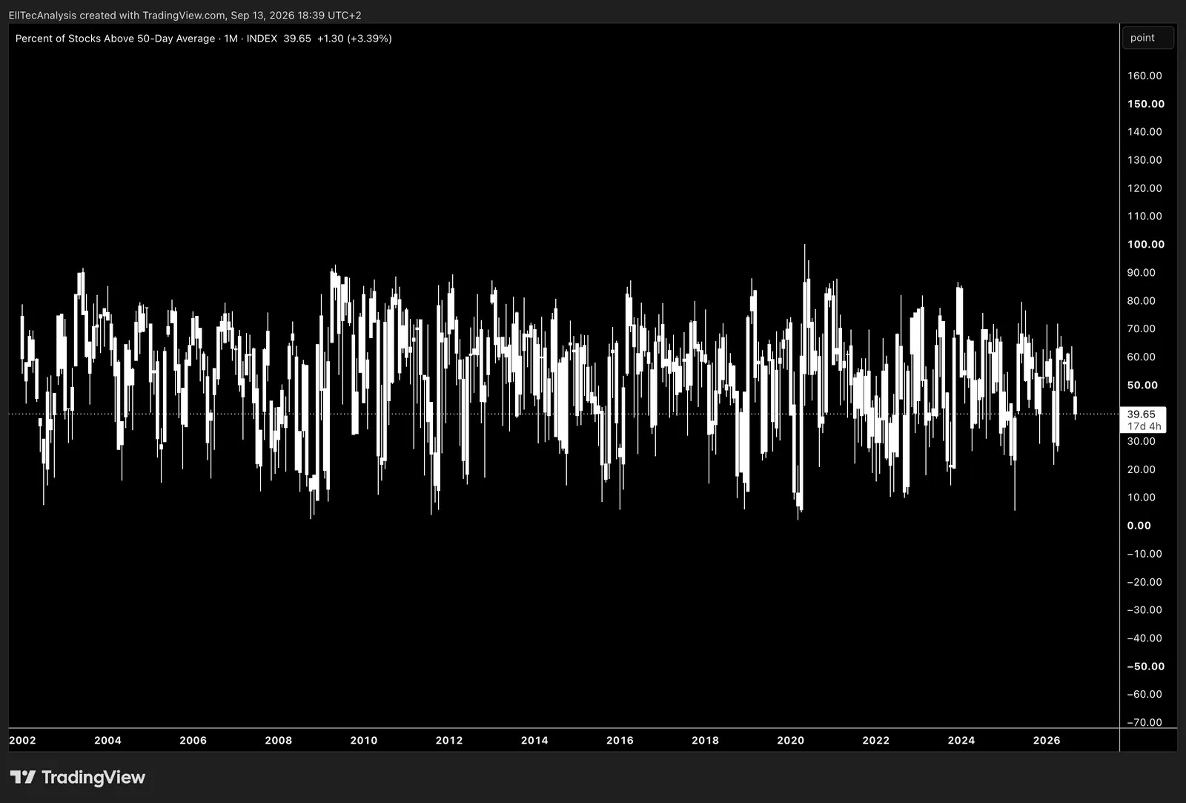Click the 2006 label on time axis
Screen dimensions: 1186x803
193,740
